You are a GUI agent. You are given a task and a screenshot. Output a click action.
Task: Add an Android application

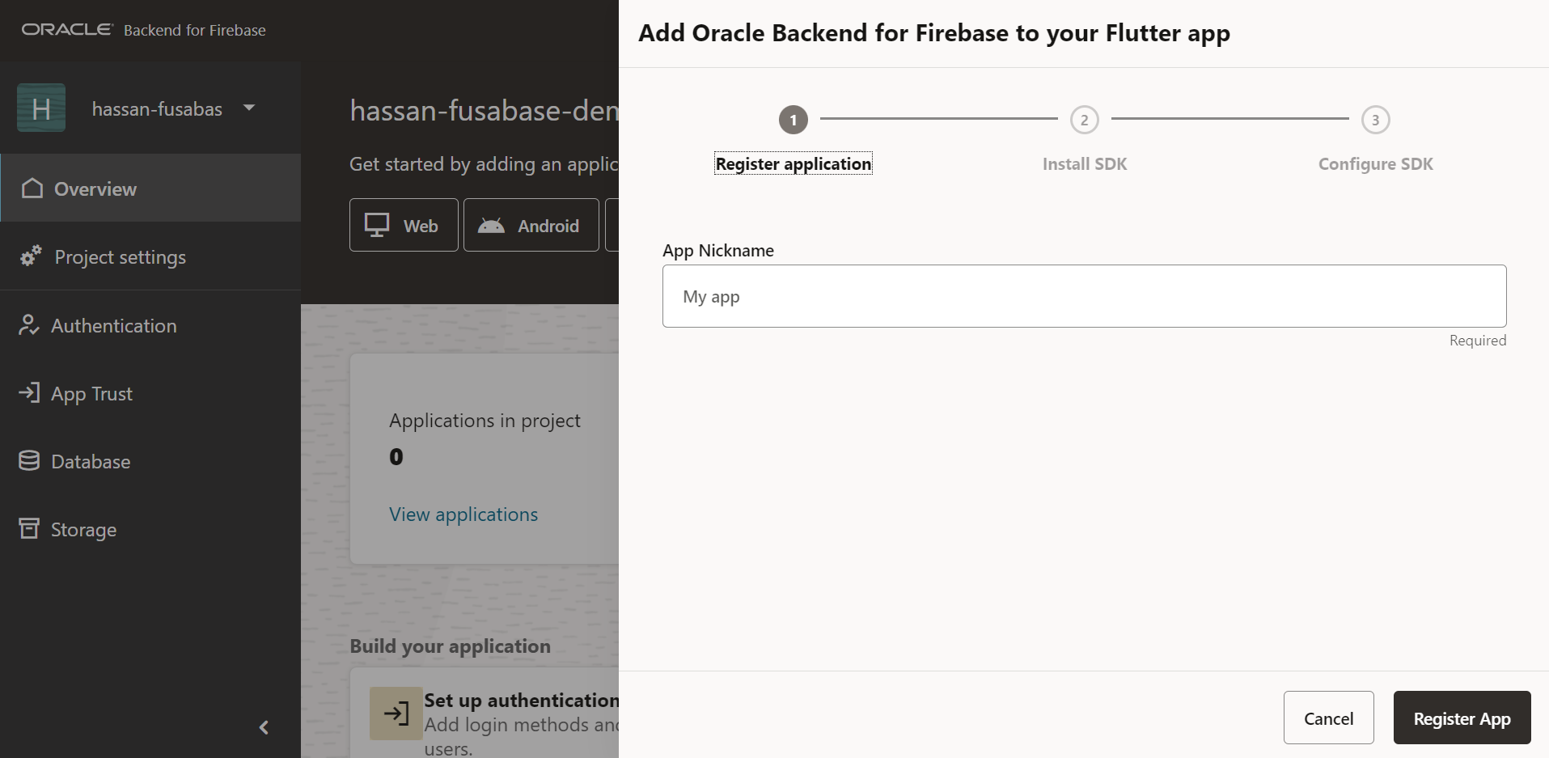[531, 225]
